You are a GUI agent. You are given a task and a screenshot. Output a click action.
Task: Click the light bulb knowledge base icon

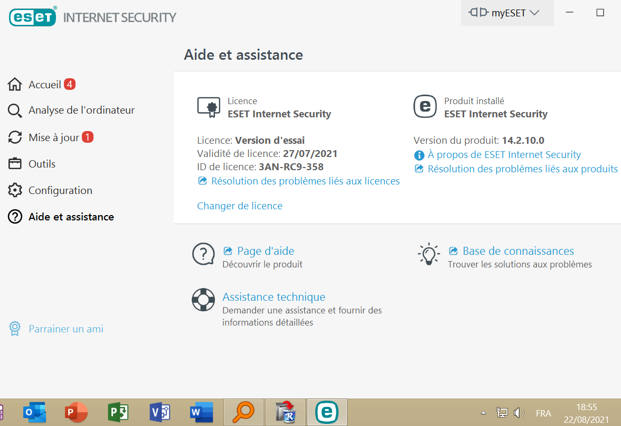point(429,254)
